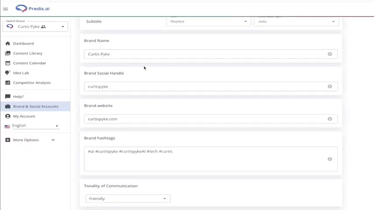Open the Switch Brand dropdown
This screenshot has height=210, width=374.
tap(35, 27)
